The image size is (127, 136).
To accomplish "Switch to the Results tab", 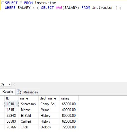I will coord(8,92).
